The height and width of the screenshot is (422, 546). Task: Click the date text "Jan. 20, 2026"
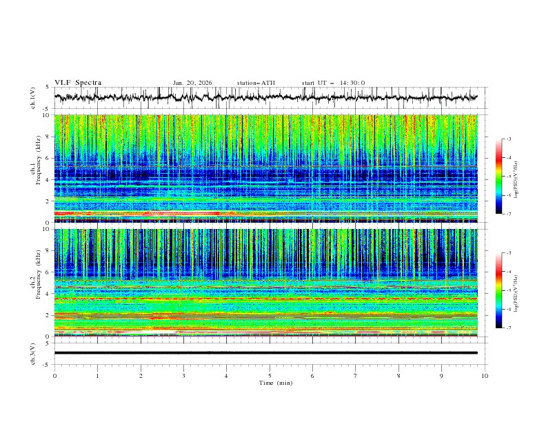[192, 83]
